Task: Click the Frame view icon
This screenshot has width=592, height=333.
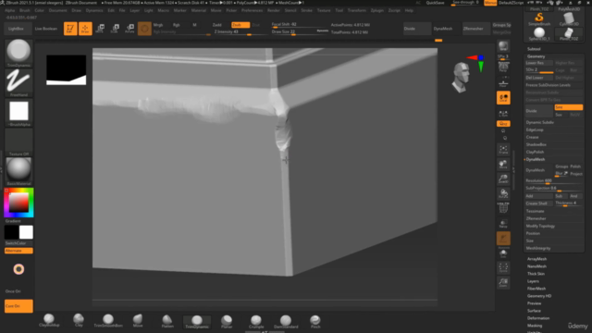Action: 503,150
